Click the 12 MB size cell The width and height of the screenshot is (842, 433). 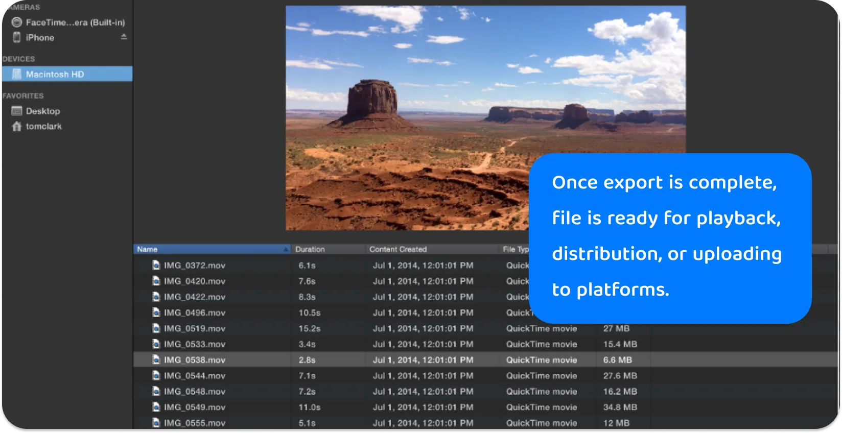point(616,423)
